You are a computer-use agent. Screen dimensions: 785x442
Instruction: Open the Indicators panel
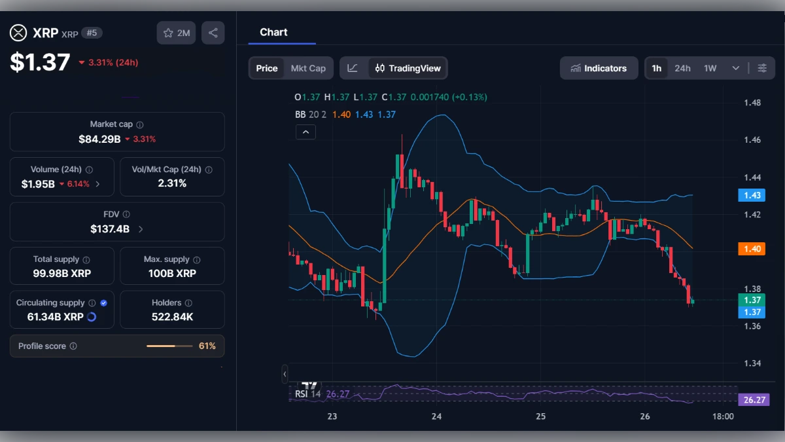[599, 67]
